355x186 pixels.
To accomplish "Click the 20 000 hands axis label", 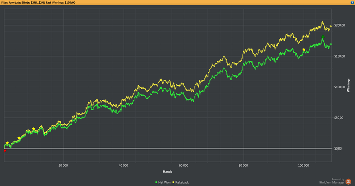I will [63, 165].
